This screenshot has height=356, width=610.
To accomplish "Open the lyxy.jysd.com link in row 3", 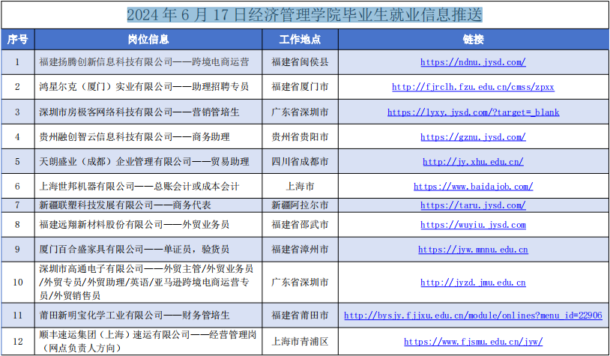I will (x=473, y=112).
